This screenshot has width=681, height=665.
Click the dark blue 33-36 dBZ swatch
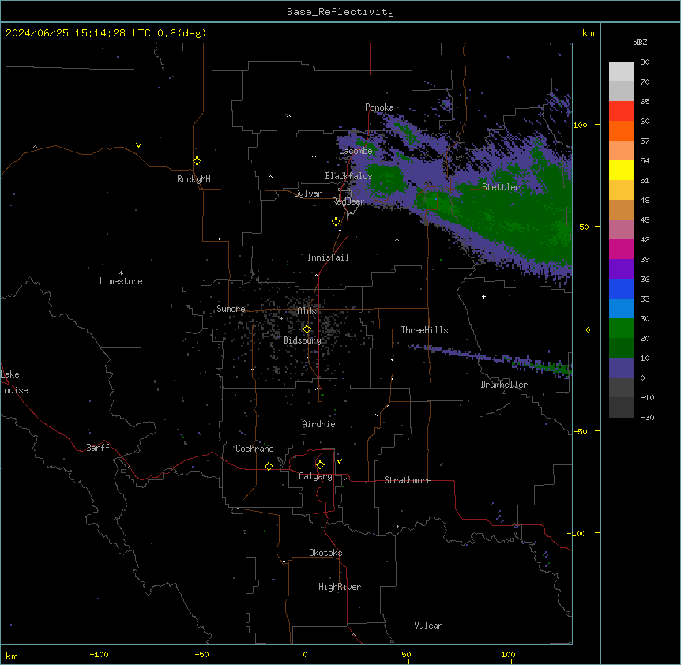(x=621, y=288)
